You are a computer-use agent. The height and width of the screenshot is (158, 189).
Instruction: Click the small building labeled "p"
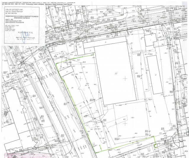(67, 71)
